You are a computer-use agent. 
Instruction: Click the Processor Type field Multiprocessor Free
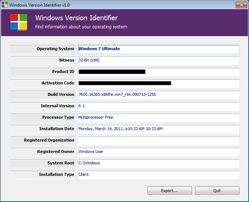[159, 118]
